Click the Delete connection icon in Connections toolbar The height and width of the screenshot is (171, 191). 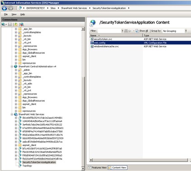[22, 24]
